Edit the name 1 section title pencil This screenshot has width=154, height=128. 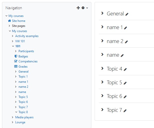tap(125, 28)
